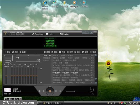Image resolution: width=140 pixels, height=105 pixels.
Task: Open the KMPlayer desktop shortcut
Action: 75,4
